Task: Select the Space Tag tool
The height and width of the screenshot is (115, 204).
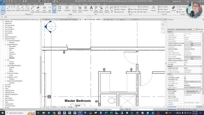Action: point(132,12)
